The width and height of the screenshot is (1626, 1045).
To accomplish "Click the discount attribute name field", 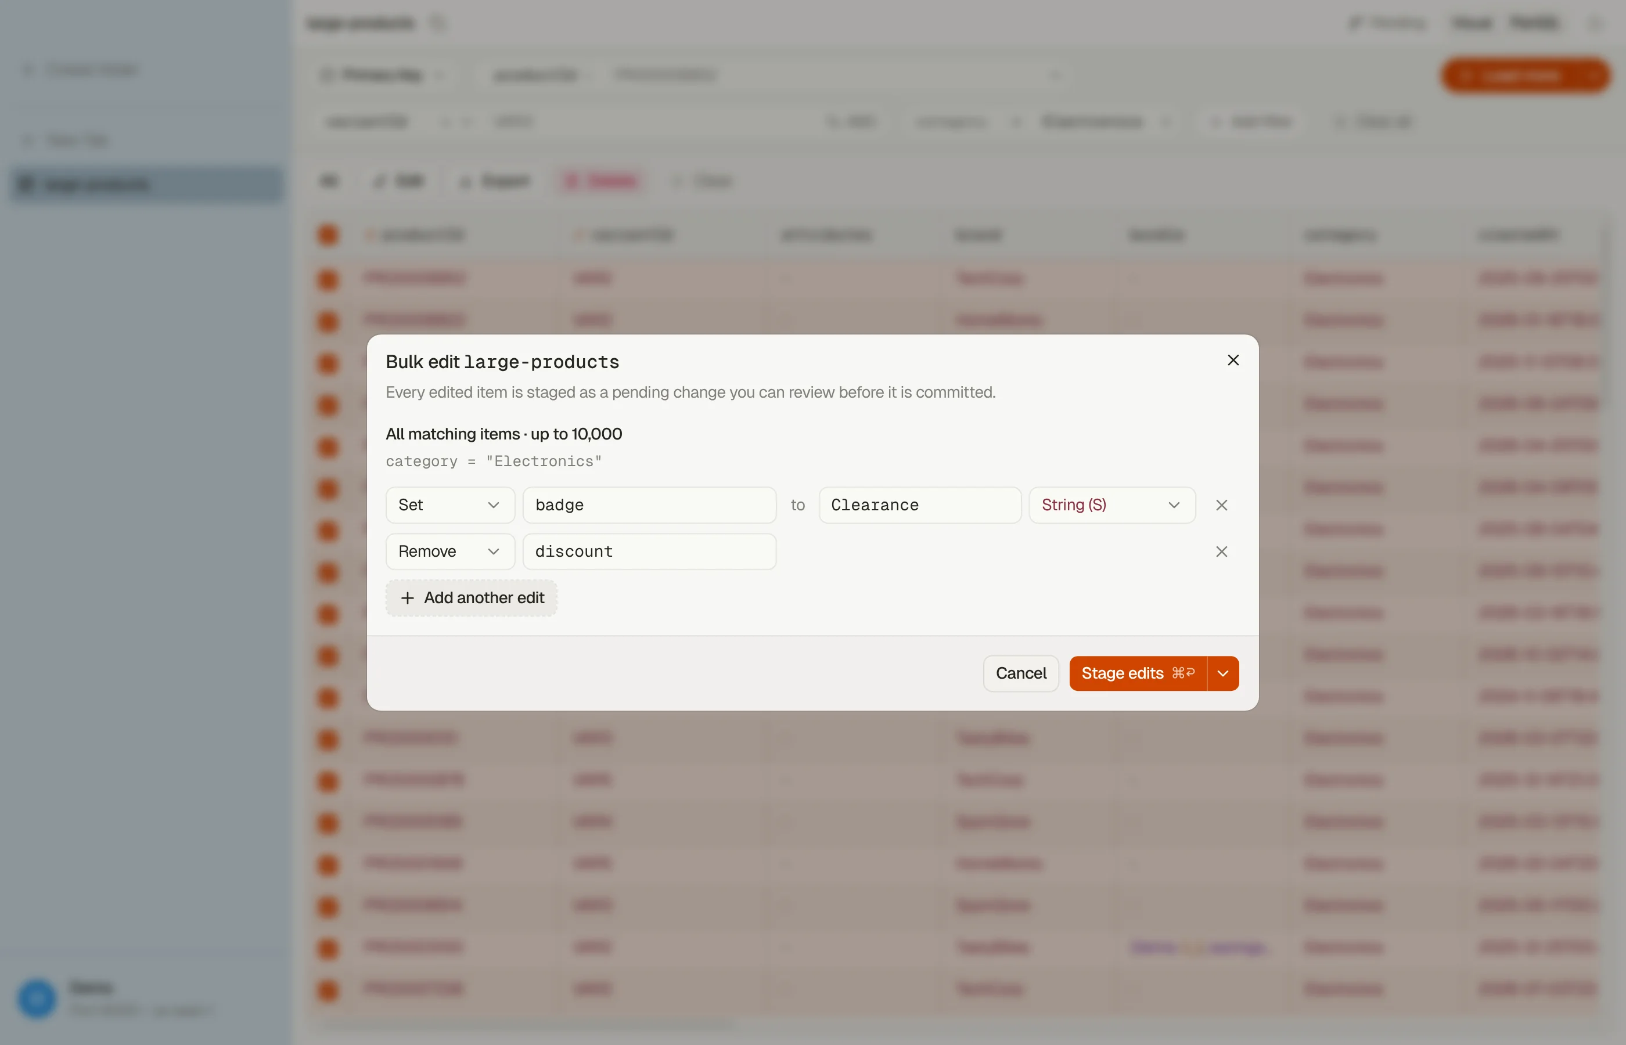I will (649, 552).
